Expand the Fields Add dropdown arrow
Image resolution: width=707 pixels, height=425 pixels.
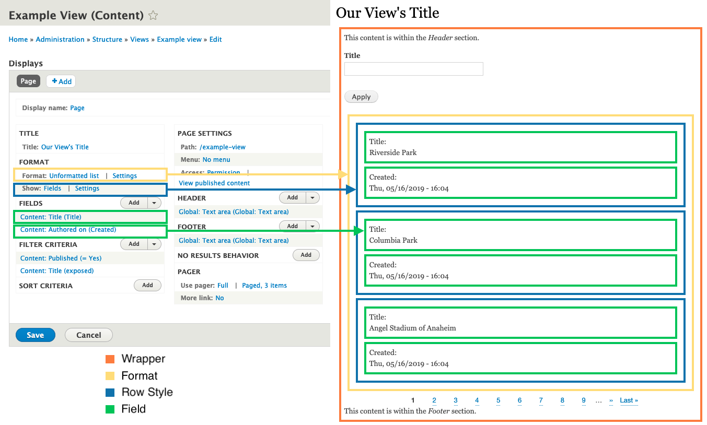pos(154,202)
